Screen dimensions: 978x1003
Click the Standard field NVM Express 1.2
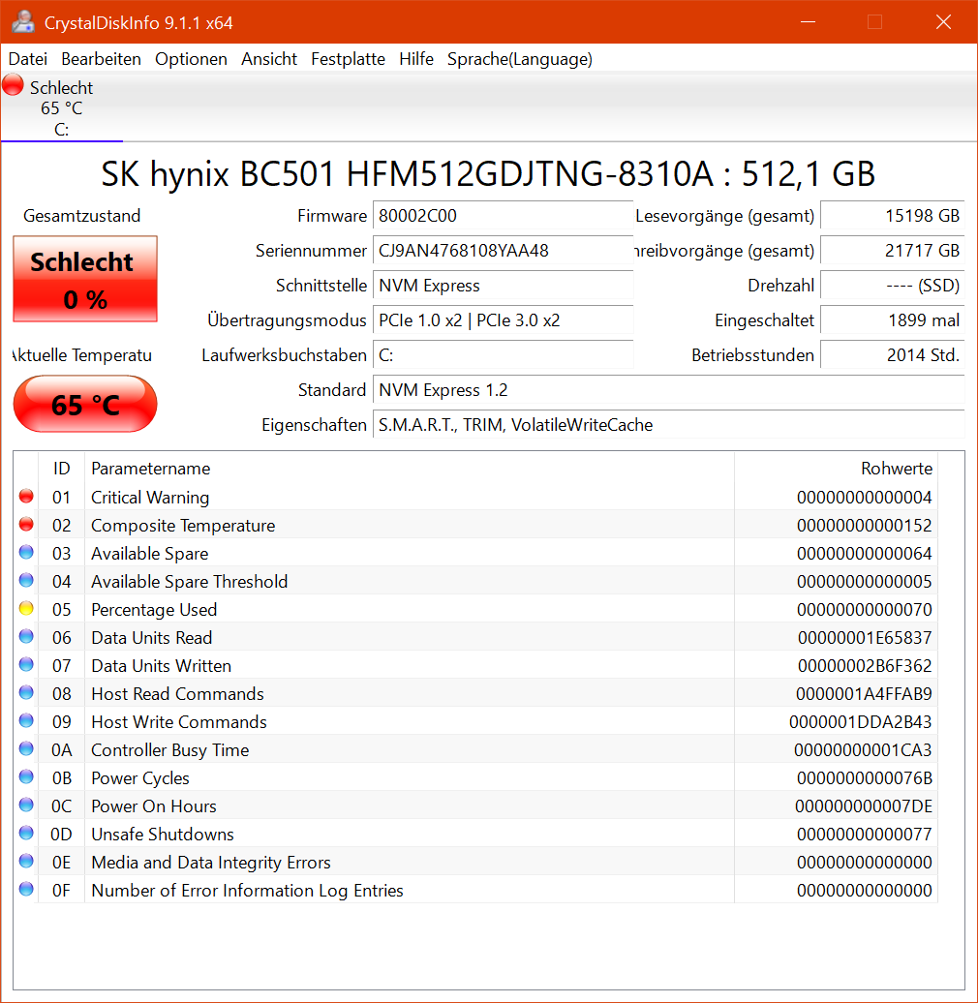pos(668,390)
